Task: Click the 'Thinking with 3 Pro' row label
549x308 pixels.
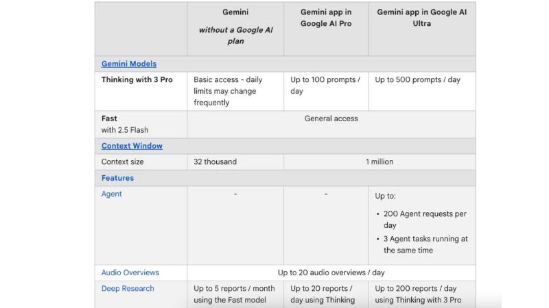Action: tap(137, 80)
